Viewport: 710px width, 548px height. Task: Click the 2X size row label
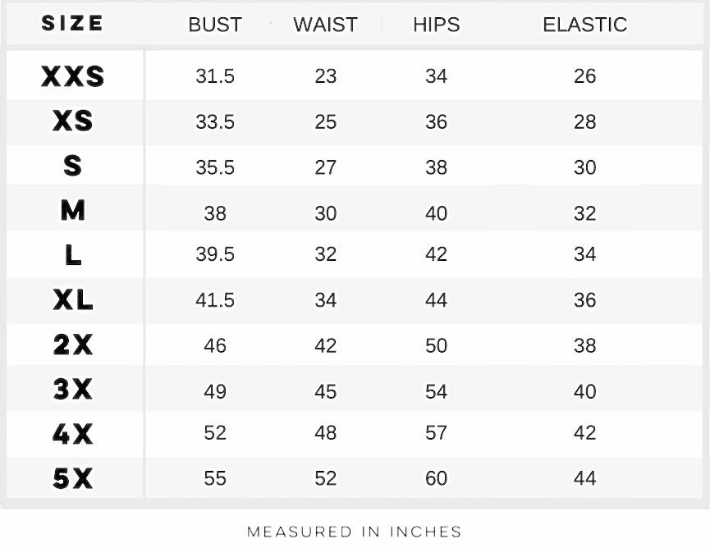coord(73,345)
